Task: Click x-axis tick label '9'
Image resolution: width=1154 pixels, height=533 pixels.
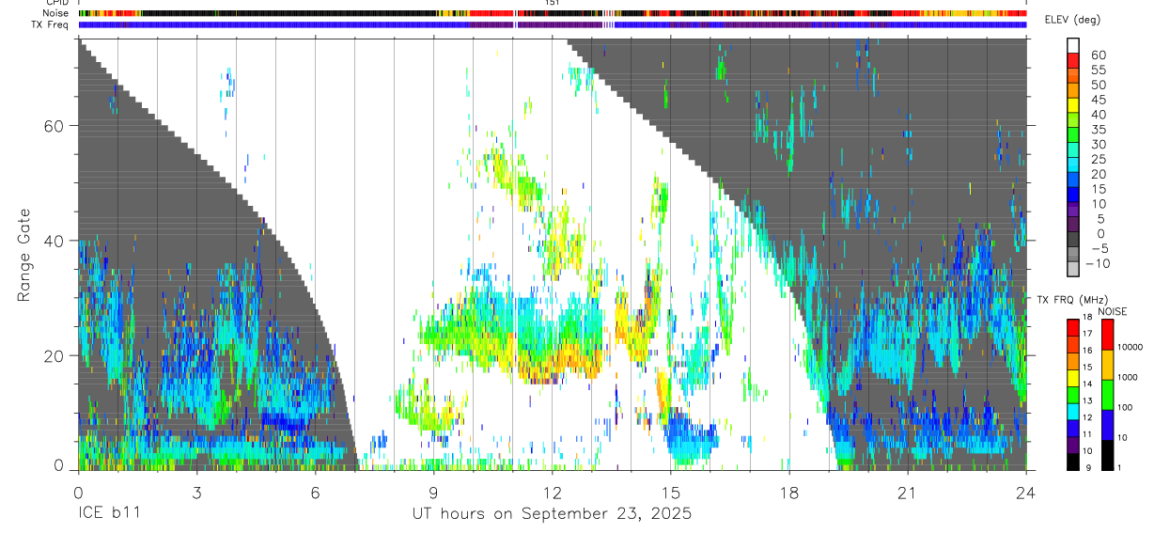Action: (x=433, y=494)
